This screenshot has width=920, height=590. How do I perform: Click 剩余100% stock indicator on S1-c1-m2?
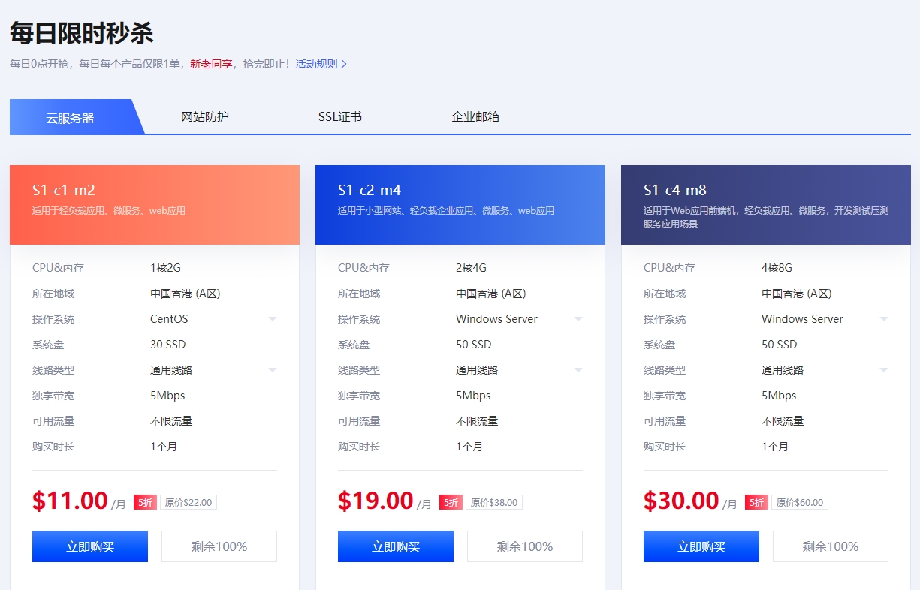point(219,546)
